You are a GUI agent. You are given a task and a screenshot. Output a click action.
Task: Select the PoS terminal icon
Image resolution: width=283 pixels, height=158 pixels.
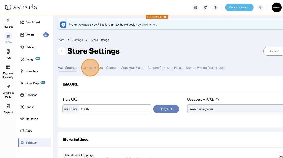point(8,52)
